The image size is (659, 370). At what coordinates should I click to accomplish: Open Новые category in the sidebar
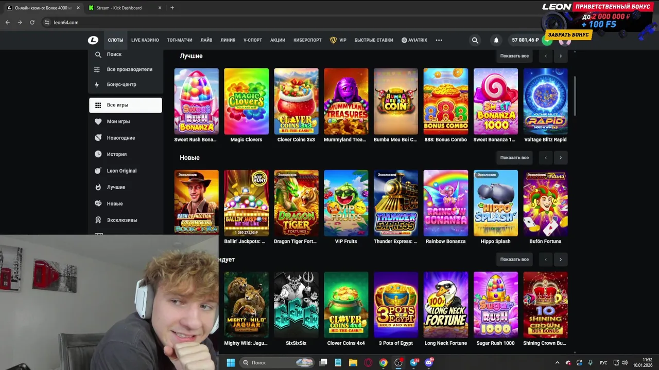coord(126,203)
